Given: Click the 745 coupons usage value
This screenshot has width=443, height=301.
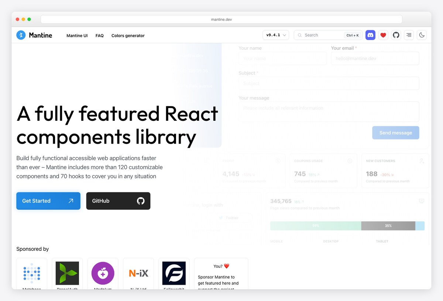Looking at the screenshot, I should point(300,174).
